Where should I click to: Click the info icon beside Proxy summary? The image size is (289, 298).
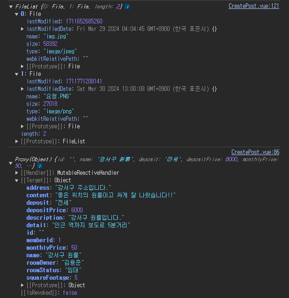(39, 166)
